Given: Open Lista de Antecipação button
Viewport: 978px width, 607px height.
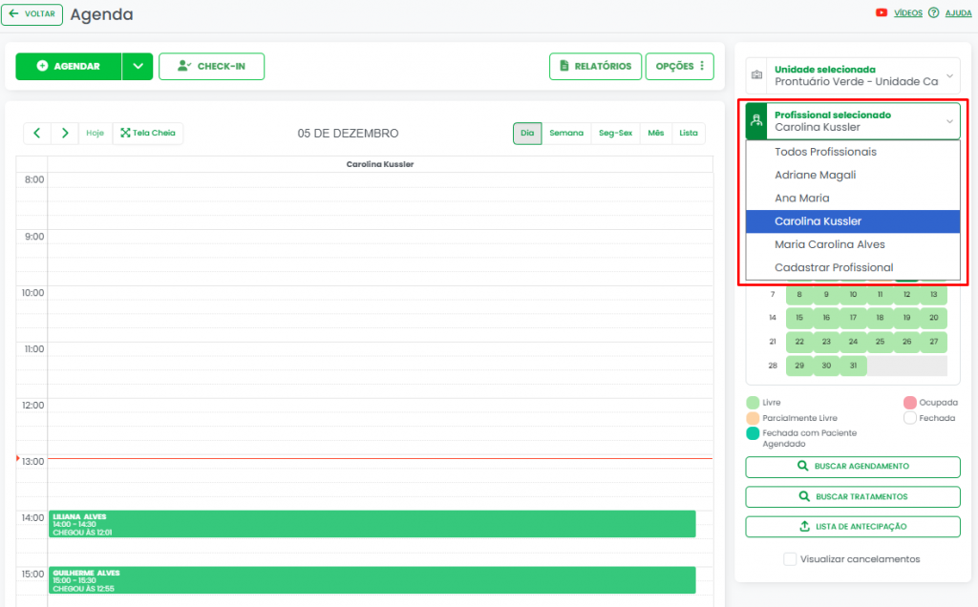Looking at the screenshot, I should coord(852,527).
